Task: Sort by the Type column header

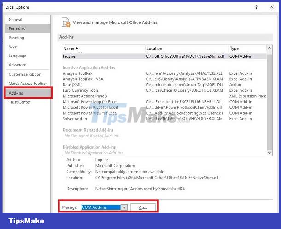Action: (x=248, y=48)
